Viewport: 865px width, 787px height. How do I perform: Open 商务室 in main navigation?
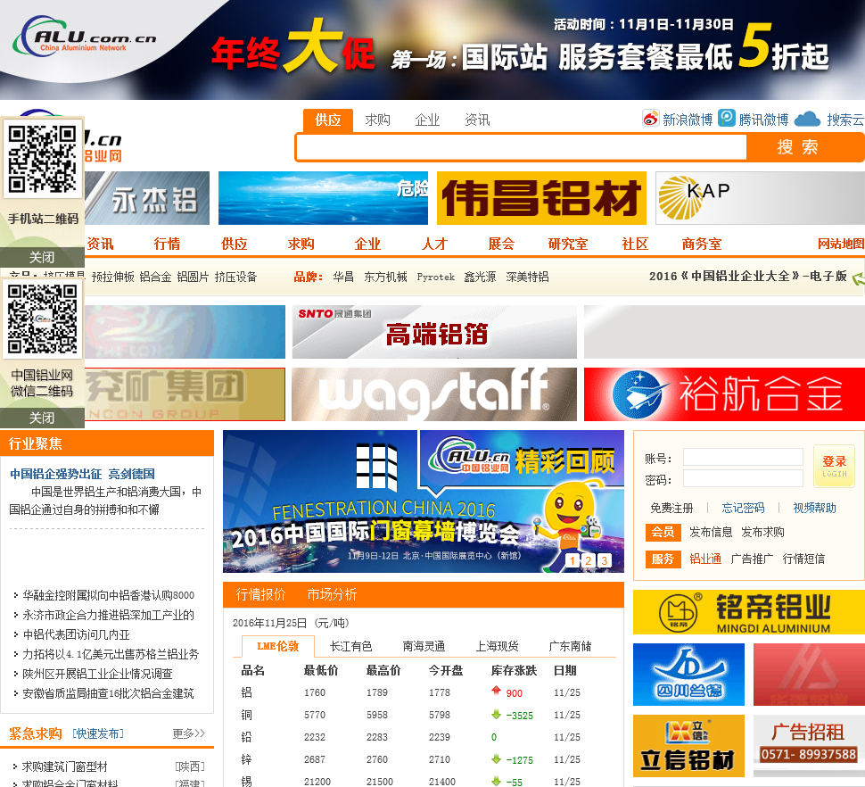coord(702,244)
